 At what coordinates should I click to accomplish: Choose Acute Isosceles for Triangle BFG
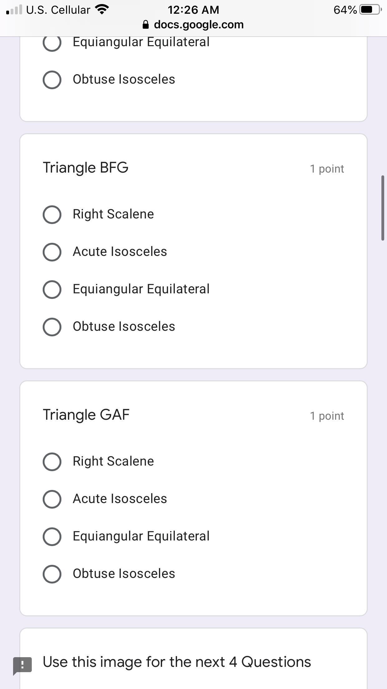(x=52, y=252)
